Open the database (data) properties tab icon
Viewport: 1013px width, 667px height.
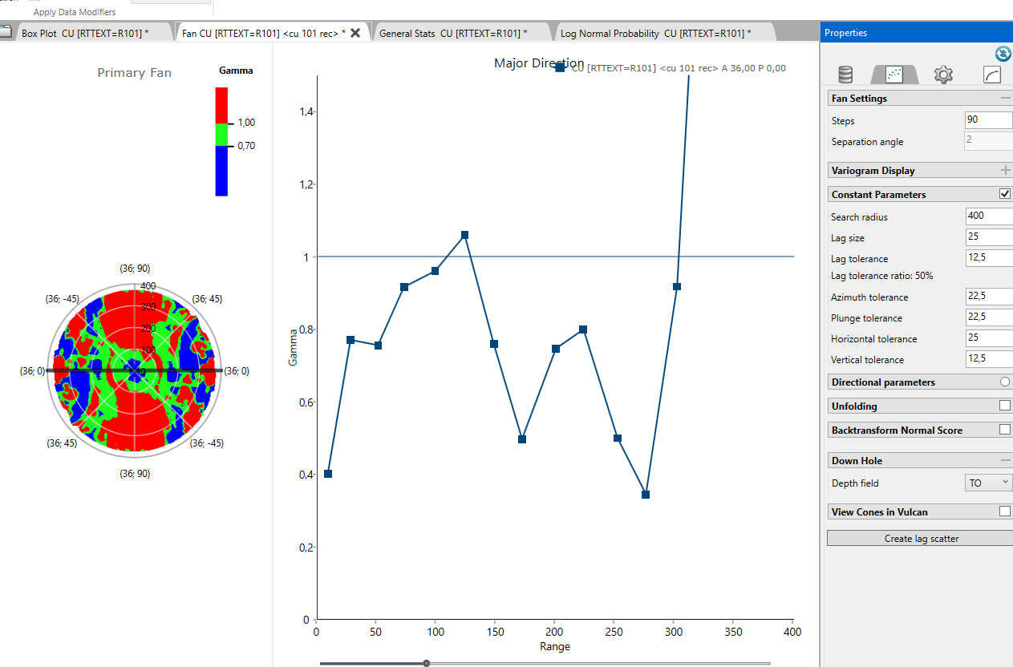pos(845,75)
